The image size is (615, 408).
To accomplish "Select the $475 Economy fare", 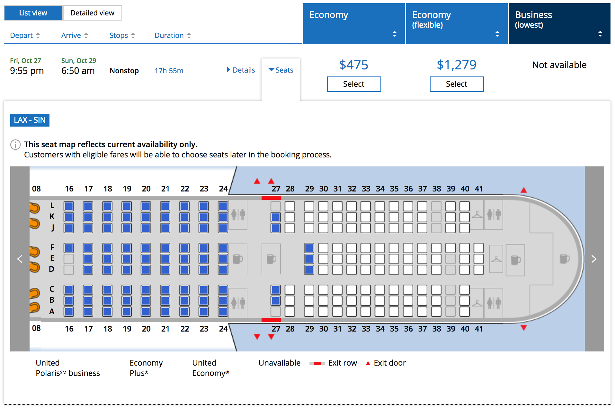I will (x=354, y=84).
